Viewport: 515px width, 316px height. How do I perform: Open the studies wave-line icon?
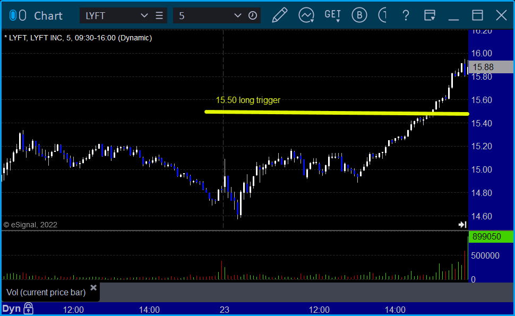click(306, 15)
